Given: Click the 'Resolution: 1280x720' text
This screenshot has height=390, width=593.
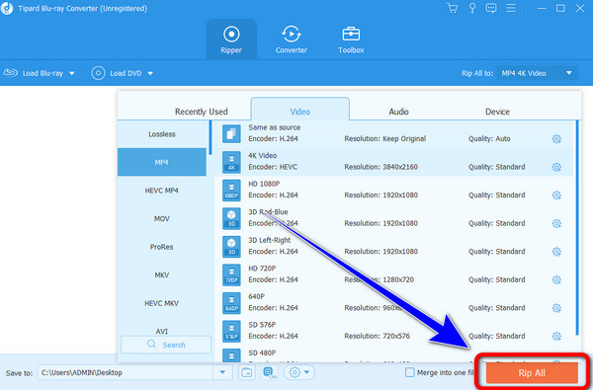Looking at the screenshot, I should point(379,279).
